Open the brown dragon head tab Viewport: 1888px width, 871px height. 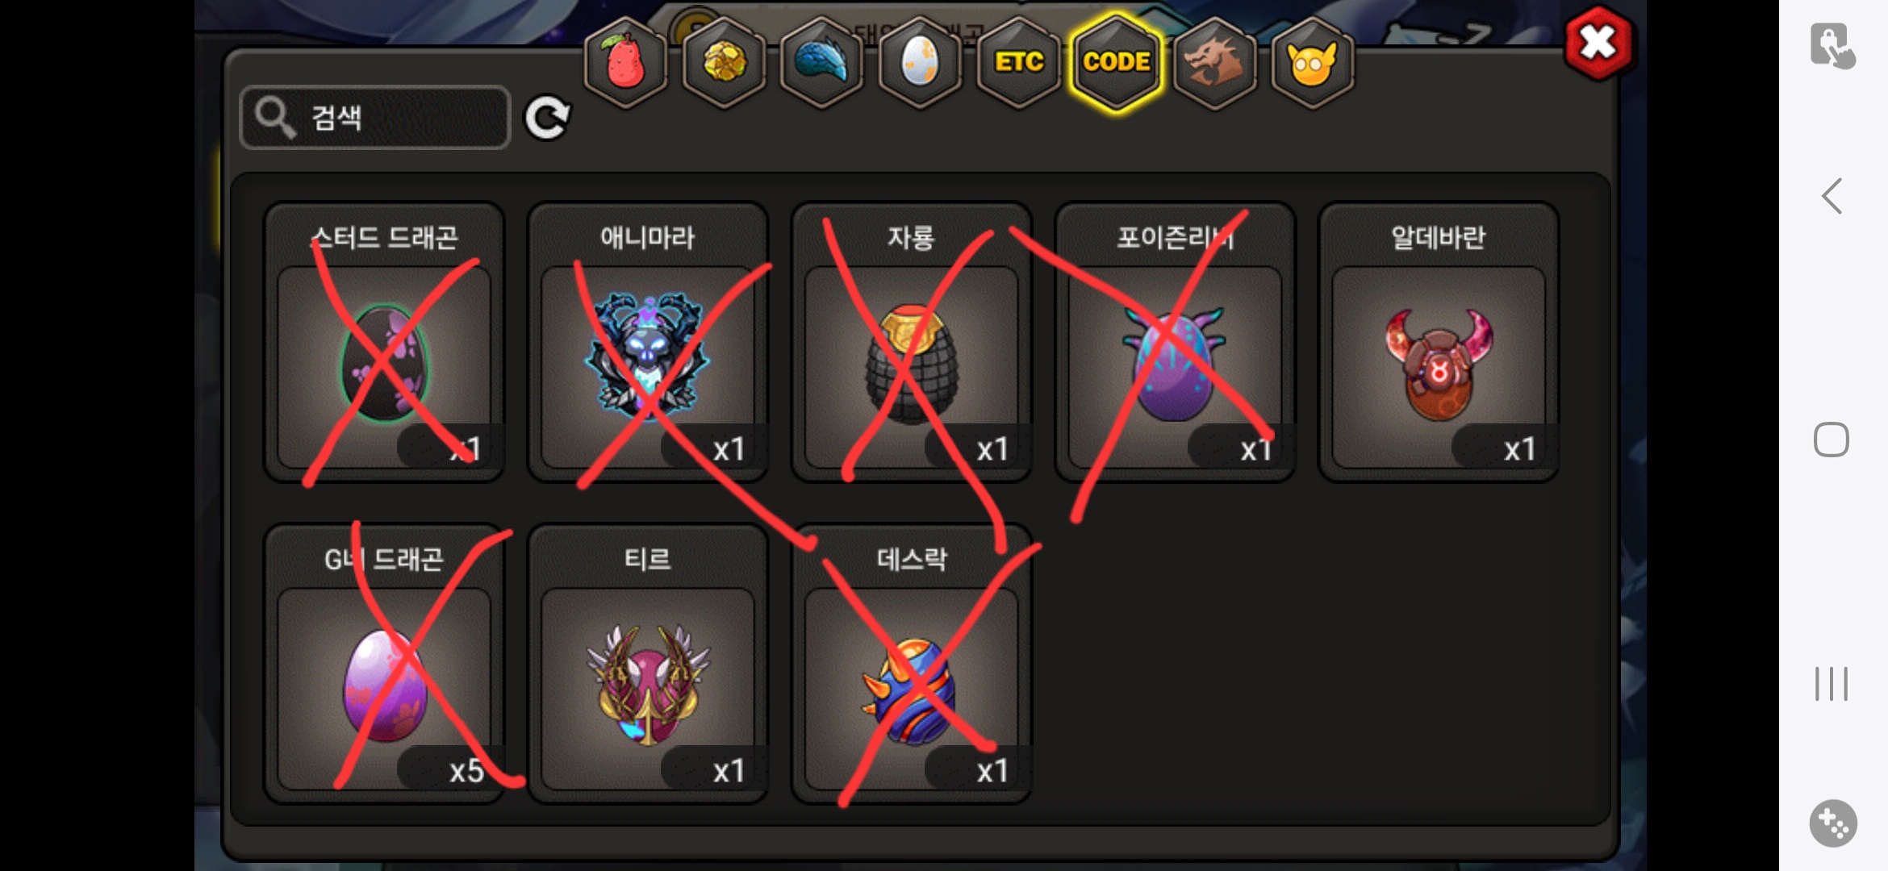pos(1215,63)
